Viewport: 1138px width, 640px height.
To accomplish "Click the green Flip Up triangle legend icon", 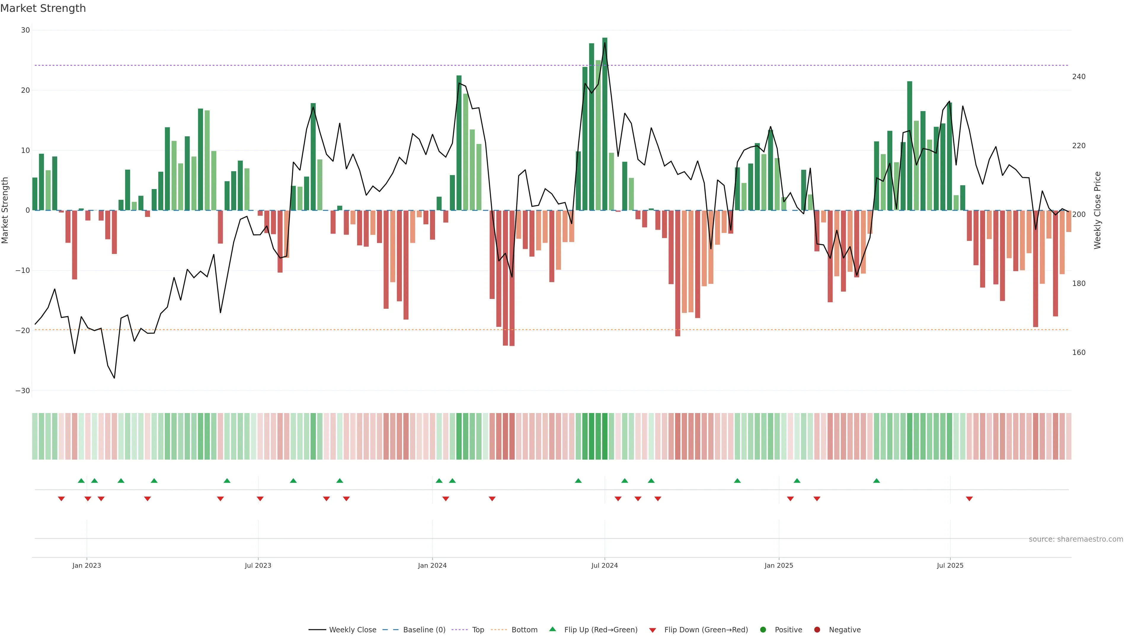I will click(x=552, y=629).
